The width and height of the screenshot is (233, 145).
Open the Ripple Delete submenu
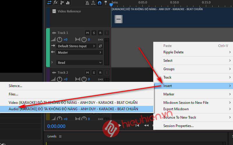tap(193, 52)
